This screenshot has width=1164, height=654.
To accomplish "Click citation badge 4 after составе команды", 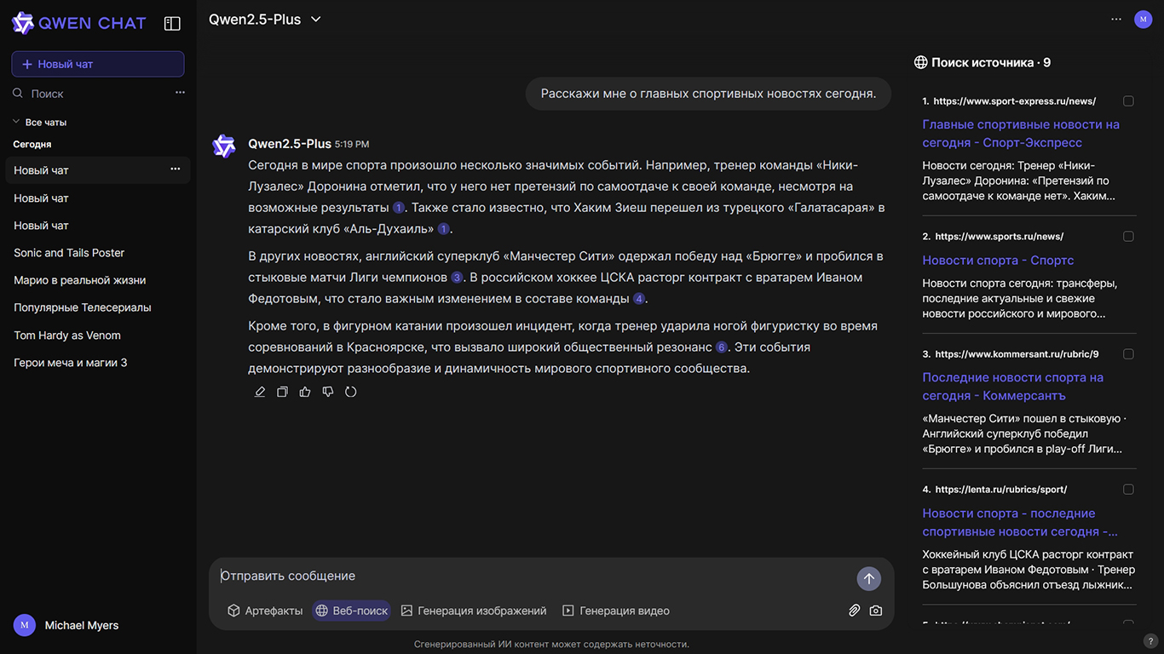I will pyautogui.click(x=639, y=299).
